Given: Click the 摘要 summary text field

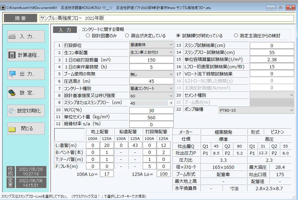Looking at the screenshot, I should pyautogui.click(x=167, y=18).
